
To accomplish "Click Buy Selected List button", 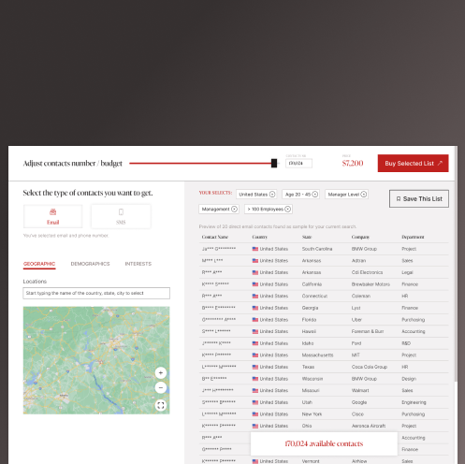I will point(413,163).
